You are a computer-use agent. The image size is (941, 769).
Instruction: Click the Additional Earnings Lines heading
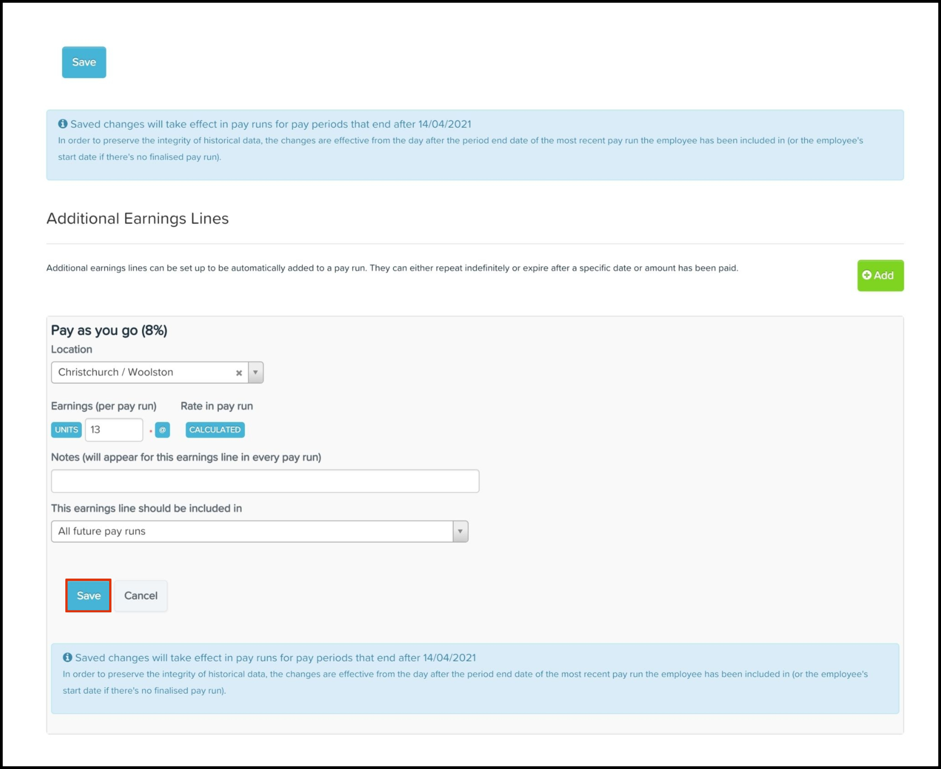click(137, 218)
